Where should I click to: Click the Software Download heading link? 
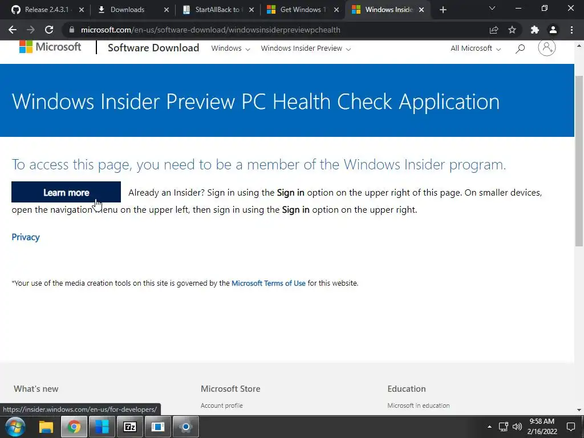click(153, 48)
